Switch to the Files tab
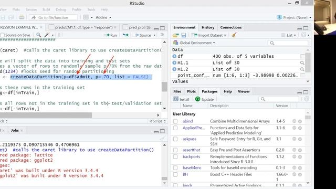 coord(177,91)
